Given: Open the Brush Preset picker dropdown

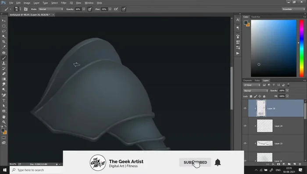Looking at the screenshot, I should [20, 9].
